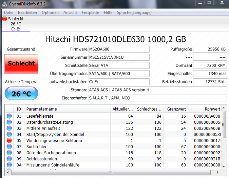Click the Grenzwert value 67 for Suchfehler
This screenshot has height=178, width=229.
click(x=183, y=146)
